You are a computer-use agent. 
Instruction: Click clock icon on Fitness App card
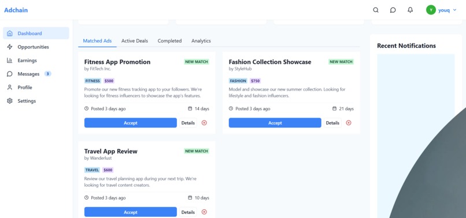[x=87, y=108]
